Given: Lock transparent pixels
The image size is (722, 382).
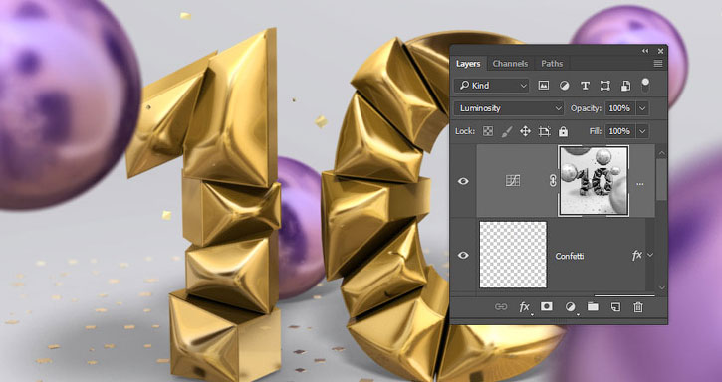Looking at the screenshot, I should 488,131.
